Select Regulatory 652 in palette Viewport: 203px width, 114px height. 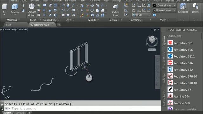tap(180, 70)
